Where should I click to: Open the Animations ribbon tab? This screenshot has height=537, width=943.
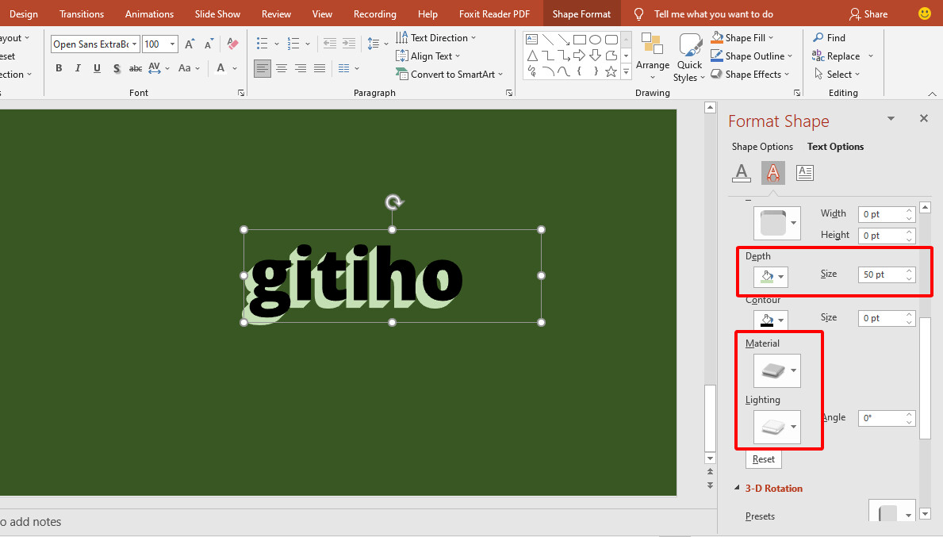tap(149, 13)
